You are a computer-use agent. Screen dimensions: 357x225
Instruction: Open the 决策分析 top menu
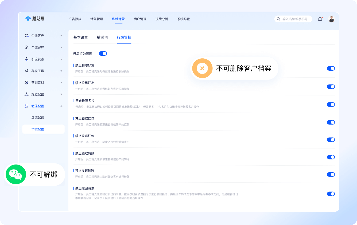point(162,19)
